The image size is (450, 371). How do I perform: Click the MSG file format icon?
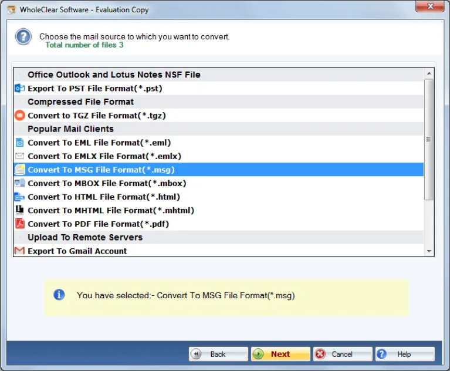pos(19,170)
